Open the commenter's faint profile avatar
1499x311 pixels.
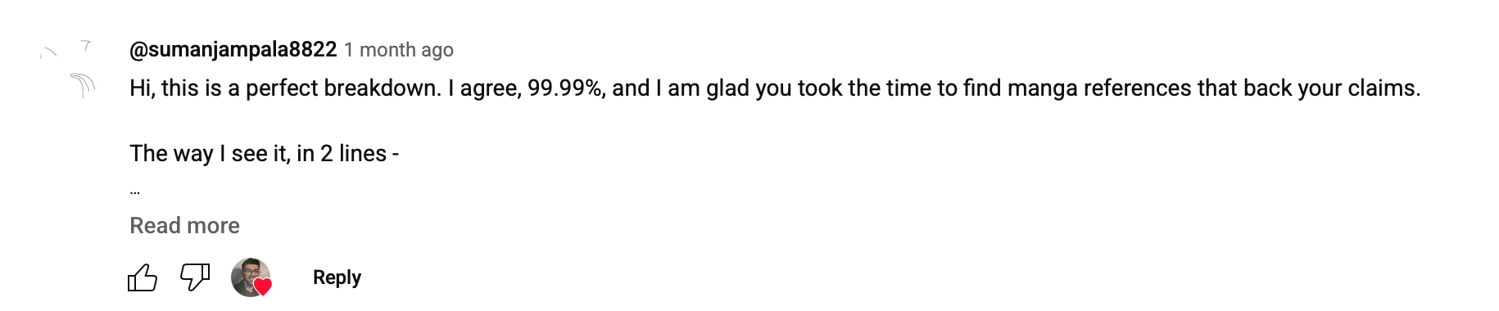68,70
